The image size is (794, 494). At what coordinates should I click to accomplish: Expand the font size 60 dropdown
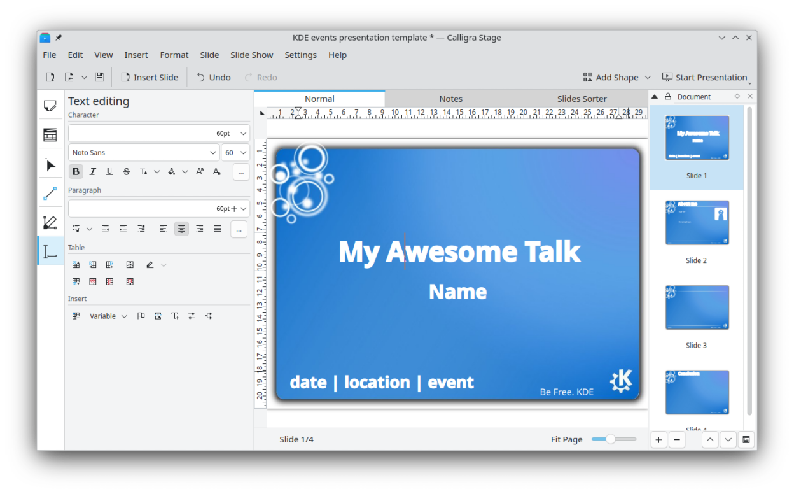(x=235, y=153)
